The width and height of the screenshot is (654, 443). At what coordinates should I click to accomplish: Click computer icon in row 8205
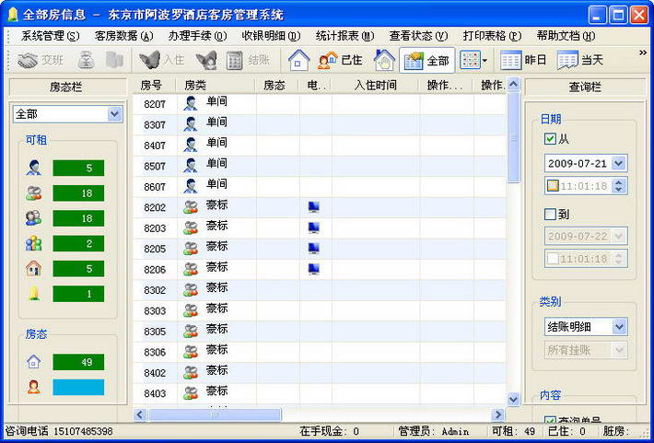(x=314, y=248)
